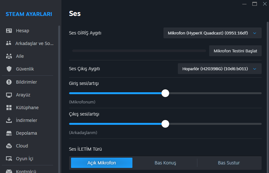Choose the Bas Sustur option
Image resolution: width=269 pixels, height=173 pixels.
click(x=229, y=163)
